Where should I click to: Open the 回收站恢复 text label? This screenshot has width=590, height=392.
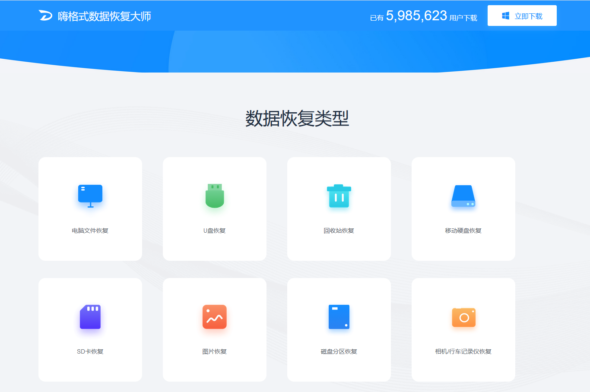pos(339,231)
